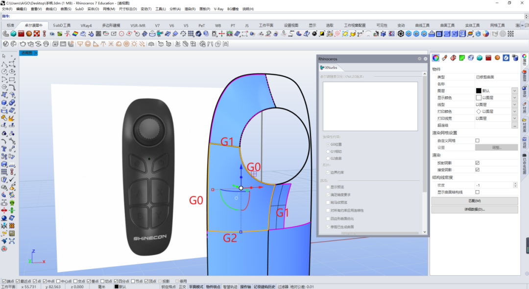Open the color wheel properties tab icon
529x289 pixels.
(435, 58)
